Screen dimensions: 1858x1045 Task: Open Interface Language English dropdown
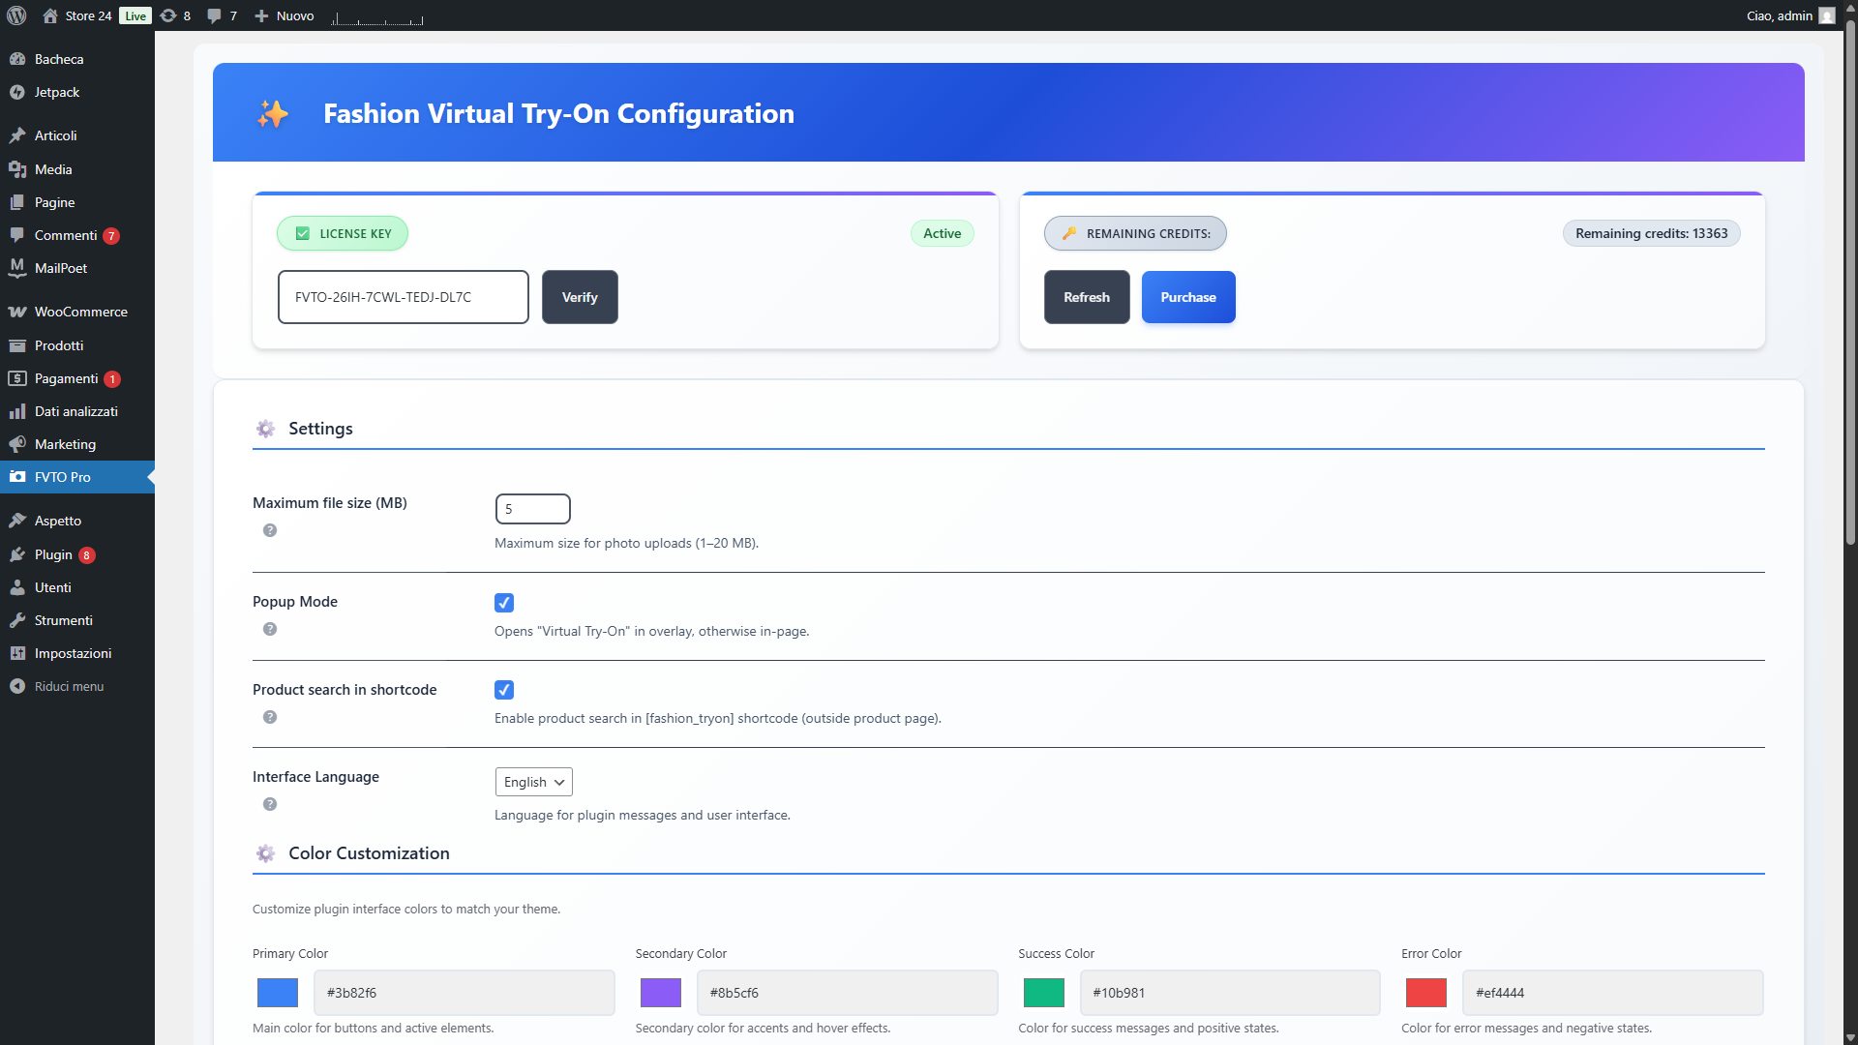(x=533, y=782)
